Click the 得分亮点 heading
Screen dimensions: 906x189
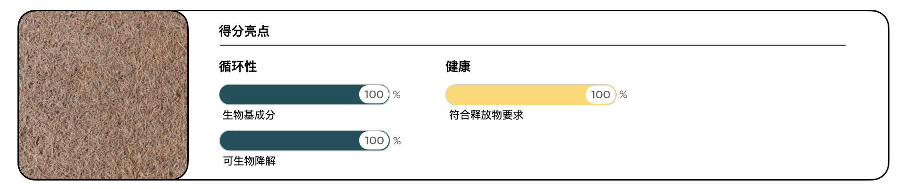[244, 31]
